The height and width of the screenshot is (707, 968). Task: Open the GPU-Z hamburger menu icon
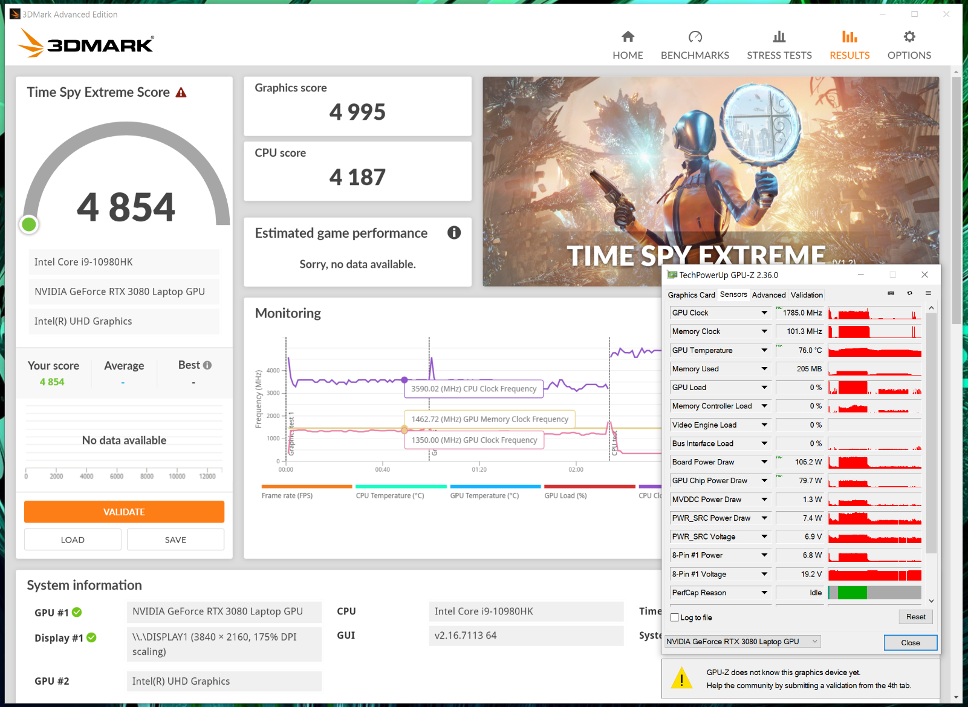(x=928, y=294)
